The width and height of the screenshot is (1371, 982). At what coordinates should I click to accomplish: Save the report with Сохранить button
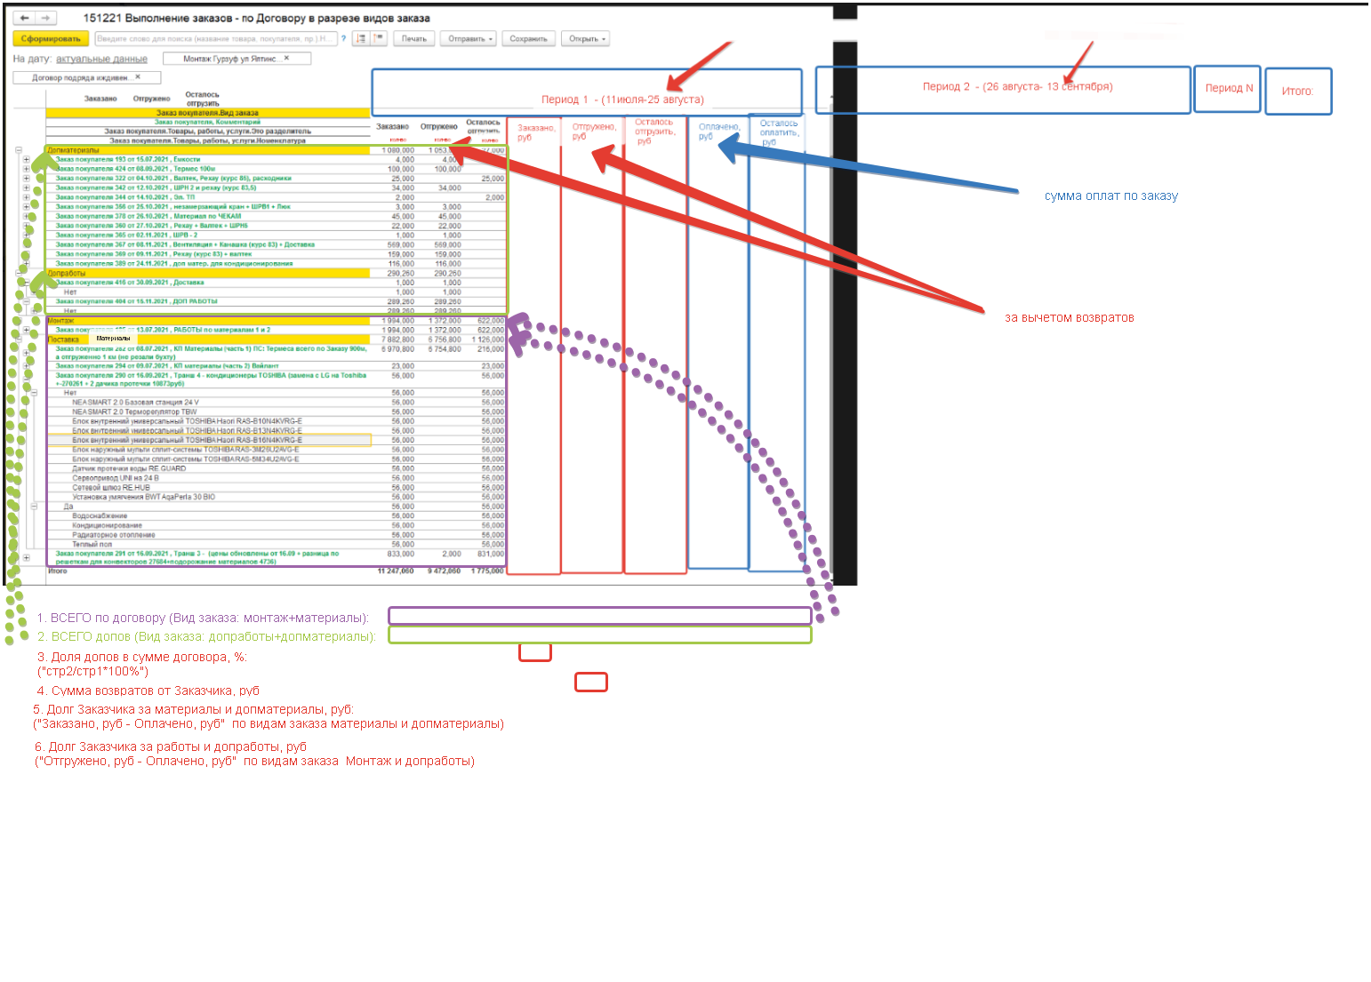[x=528, y=38]
